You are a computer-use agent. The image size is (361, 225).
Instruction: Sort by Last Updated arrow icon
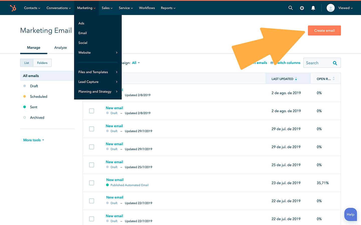pos(296,79)
